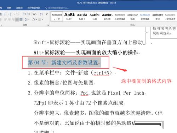Apply the 副标题 style
The height and width of the screenshot is (133, 177).
click(x=107, y=17)
